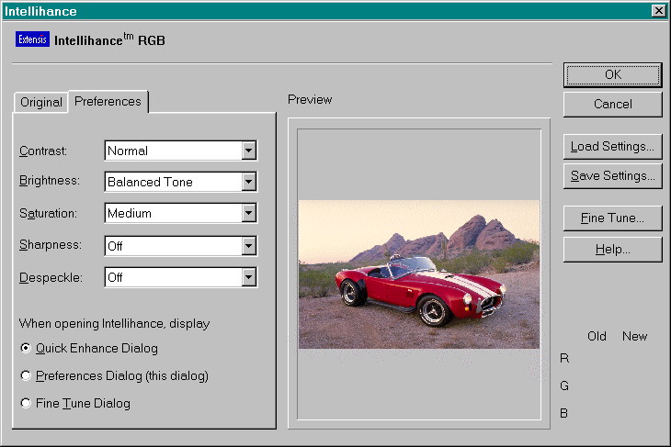This screenshot has width=671, height=447.
Task: Click the New column header
Action: pyautogui.click(x=634, y=336)
